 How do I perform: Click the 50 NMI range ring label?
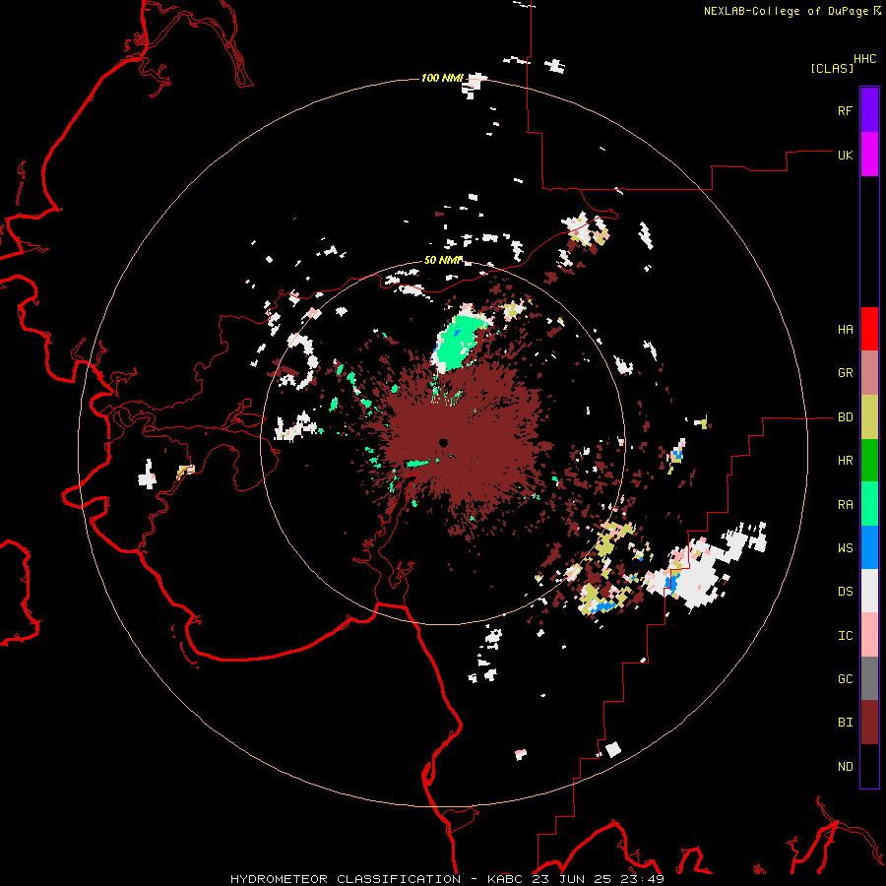pyautogui.click(x=442, y=260)
